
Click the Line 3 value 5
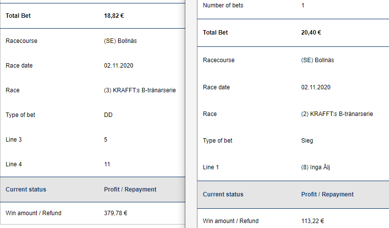pos(106,140)
